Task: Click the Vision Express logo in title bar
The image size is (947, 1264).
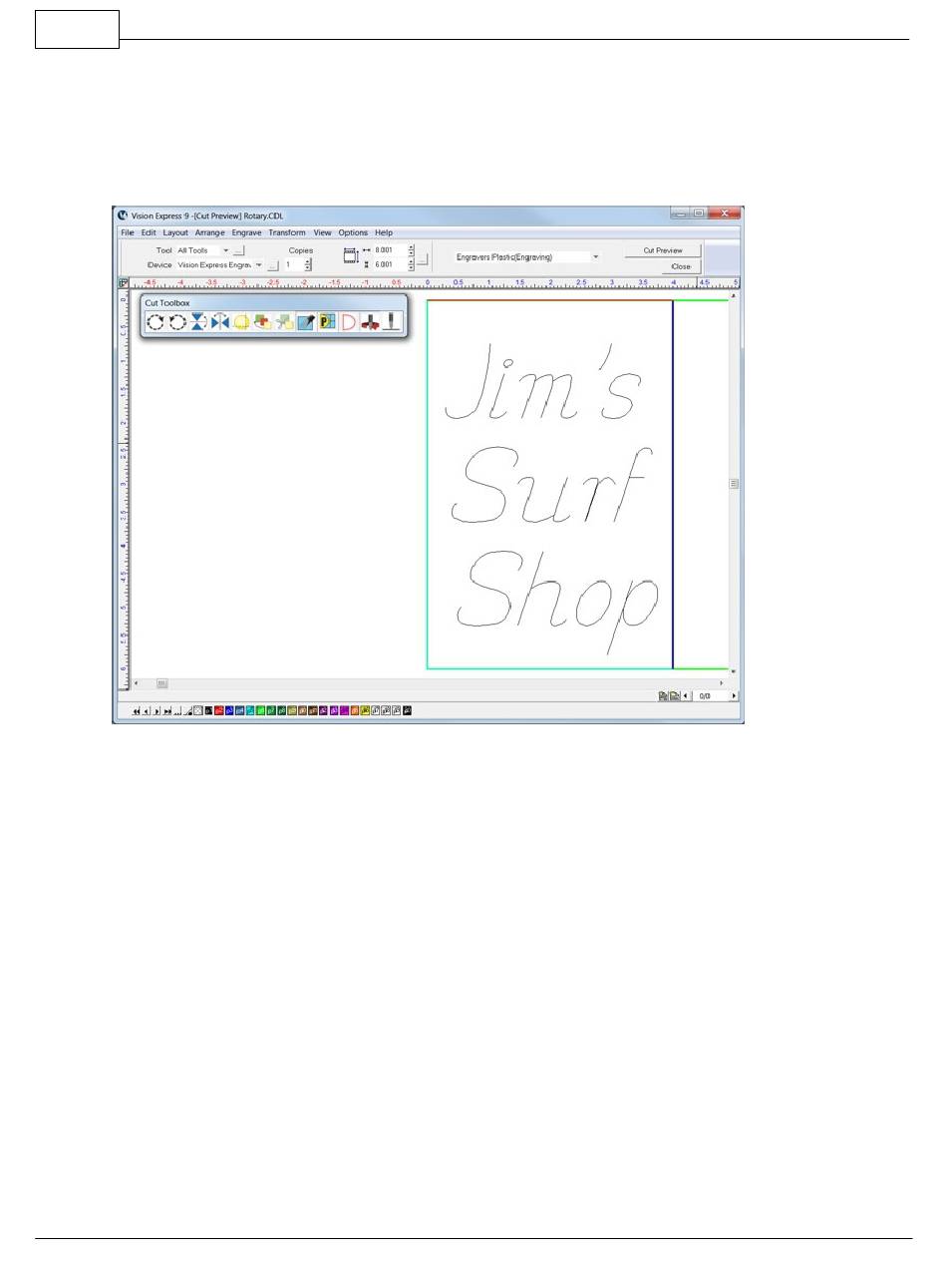Action: 123,214
